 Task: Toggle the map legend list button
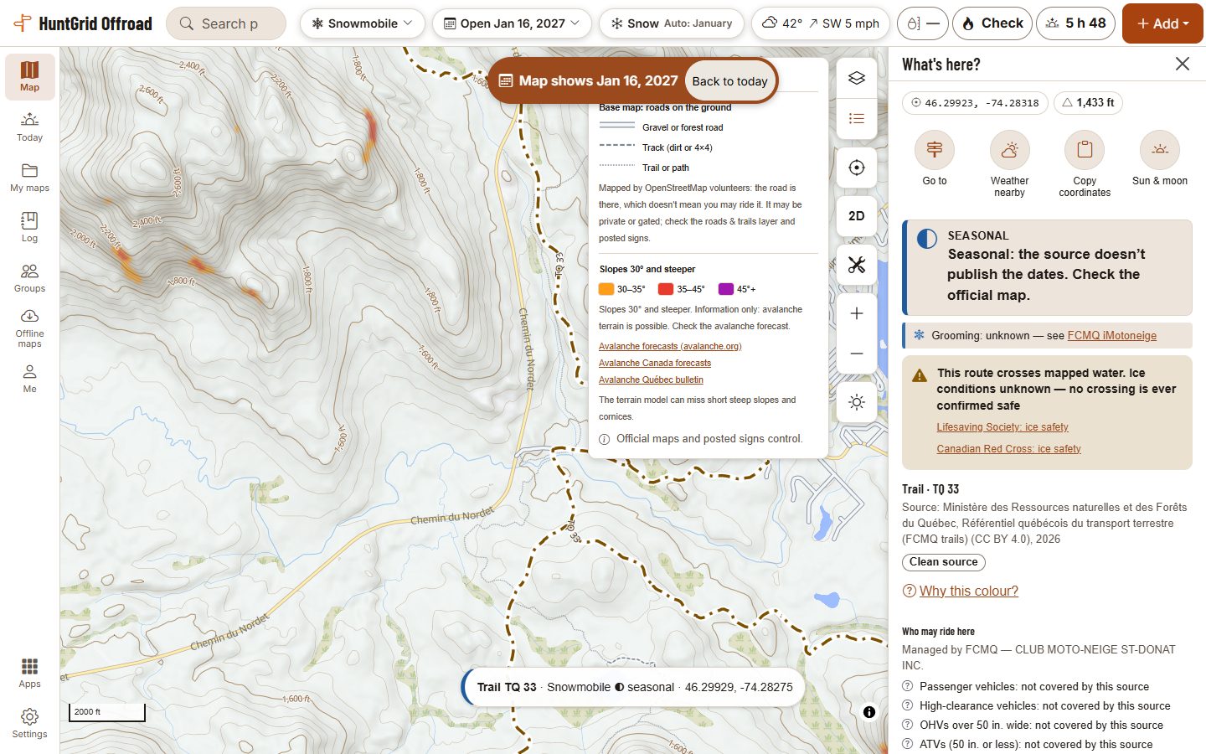coord(857,118)
